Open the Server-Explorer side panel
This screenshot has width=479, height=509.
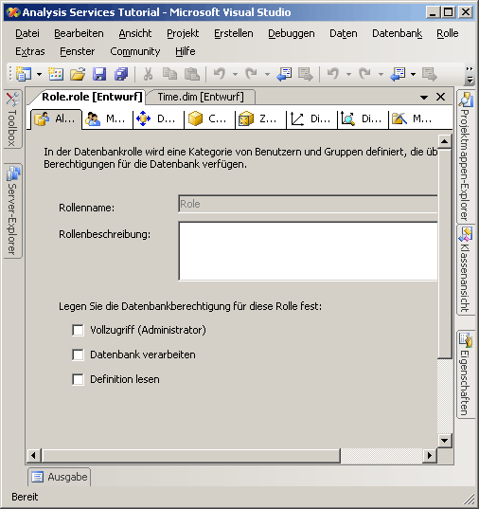point(12,210)
